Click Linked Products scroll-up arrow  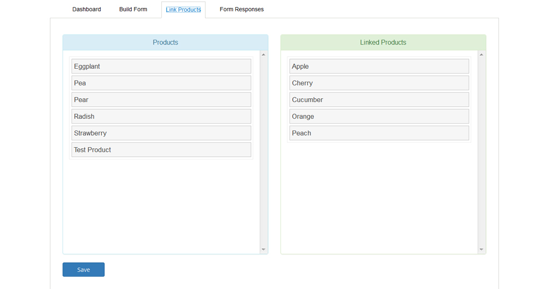pos(482,55)
